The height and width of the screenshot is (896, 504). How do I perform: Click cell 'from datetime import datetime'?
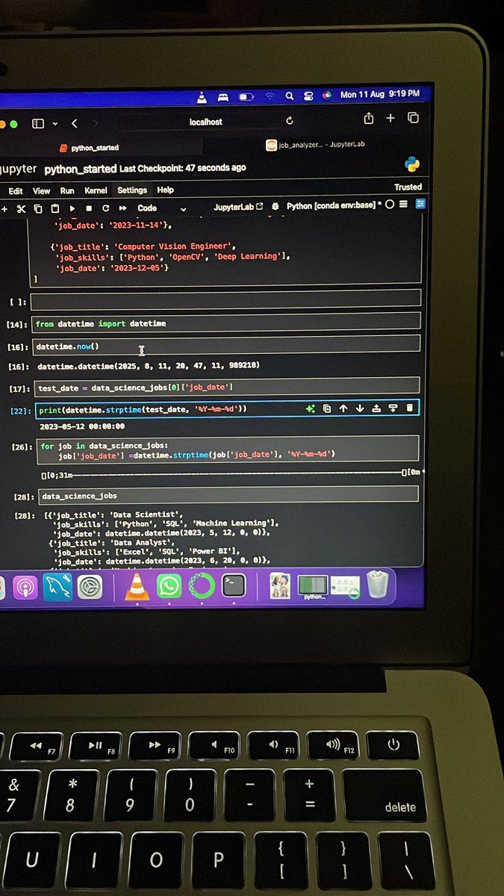[x=225, y=323]
